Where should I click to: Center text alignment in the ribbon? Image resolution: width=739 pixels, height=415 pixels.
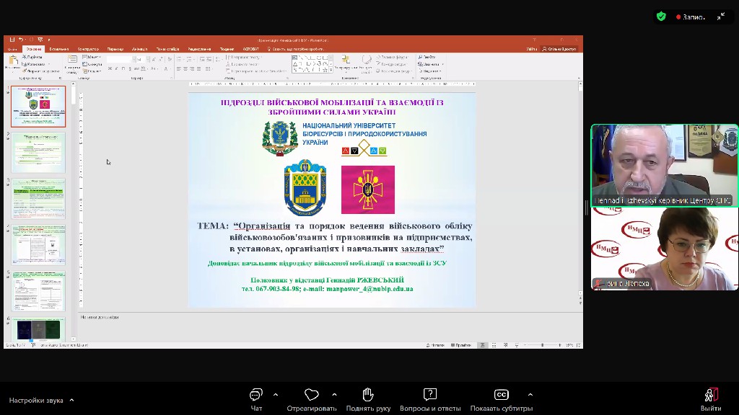click(x=185, y=68)
